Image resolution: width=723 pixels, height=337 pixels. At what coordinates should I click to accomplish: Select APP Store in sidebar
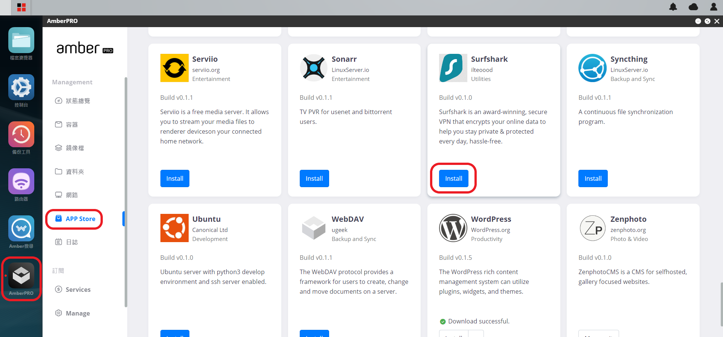(75, 219)
